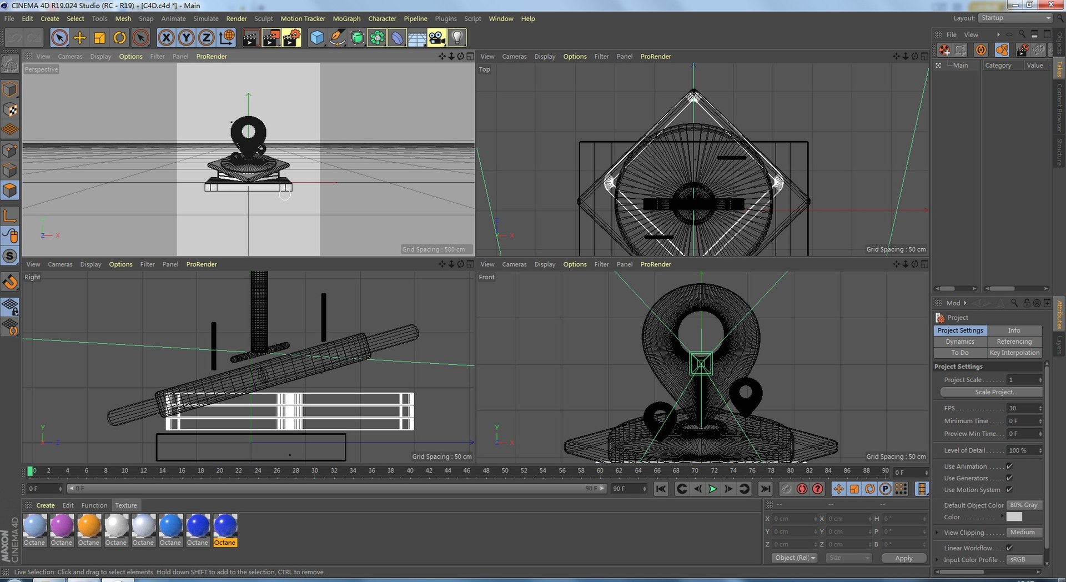The width and height of the screenshot is (1066, 582).
Task: Open Edit Render Settings icon
Action: (x=291, y=38)
